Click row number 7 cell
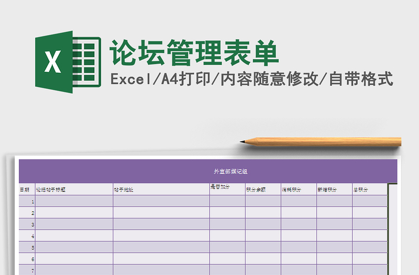419x275 pixels. pos(27,270)
